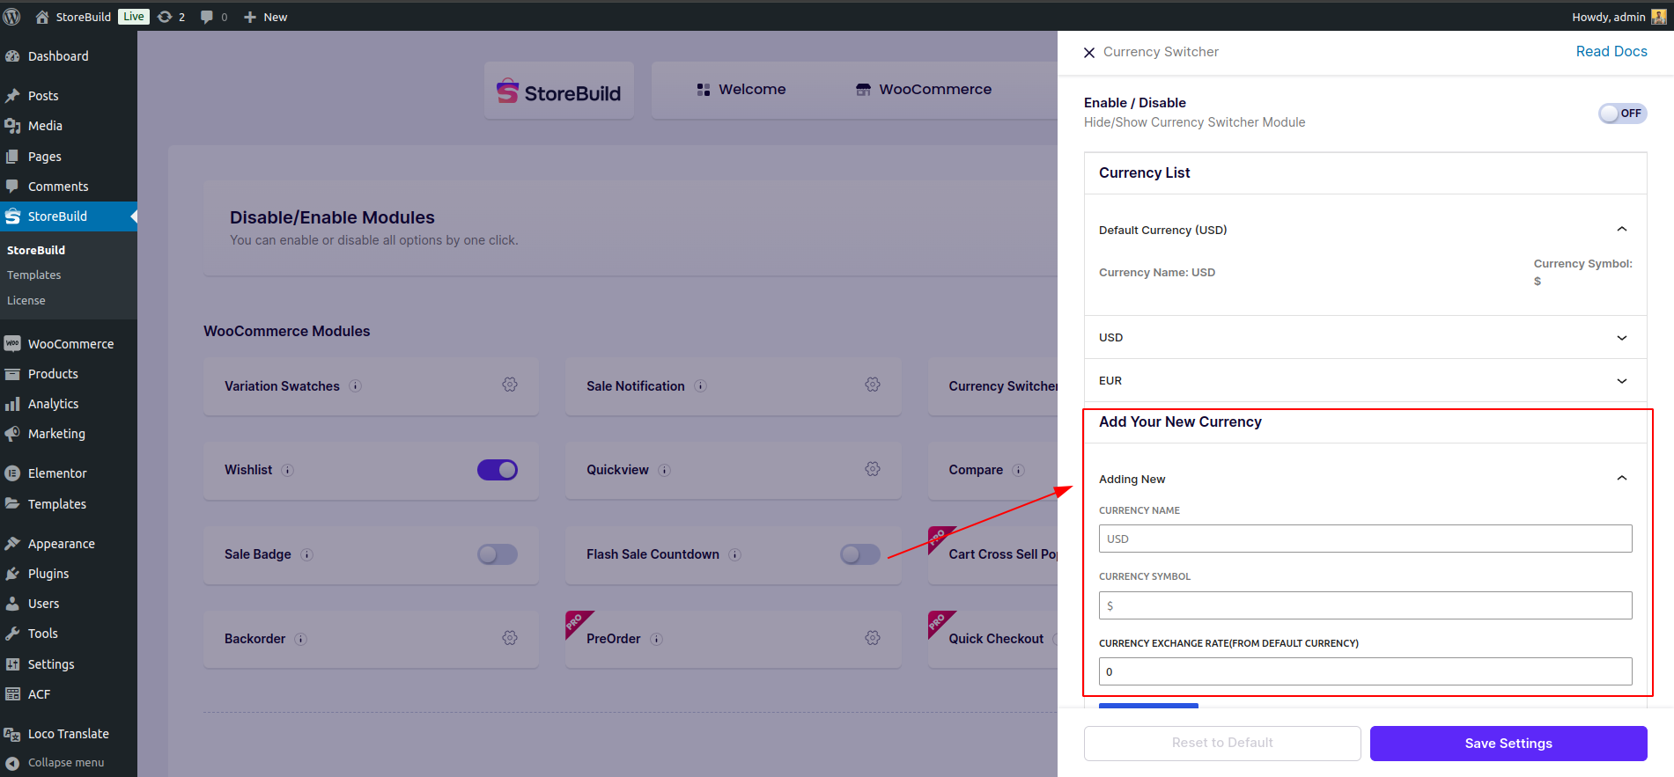Enable the Flash Sale Countdown toggle
Image resolution: width=1674 pixels, height=777 pixels.
860,554
